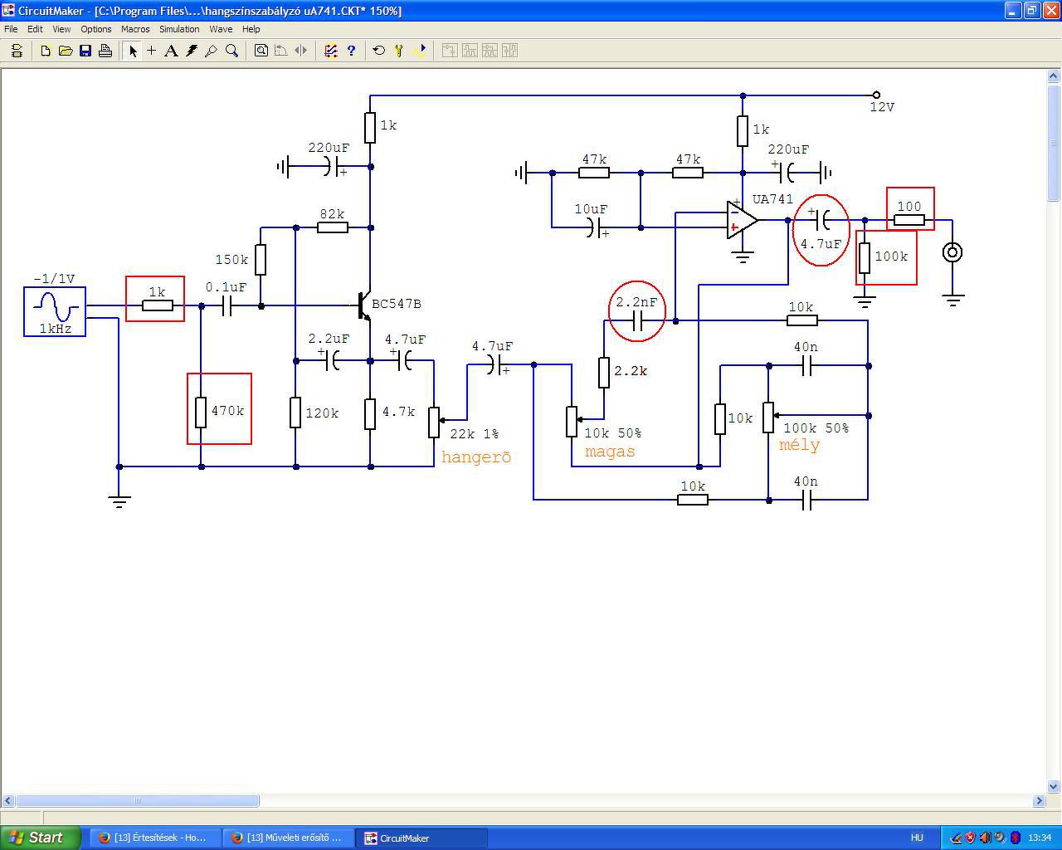The height and width of the screenshot is (850, 1062).
Task: Select the Delete lightning tool
Action: point(192,51)
